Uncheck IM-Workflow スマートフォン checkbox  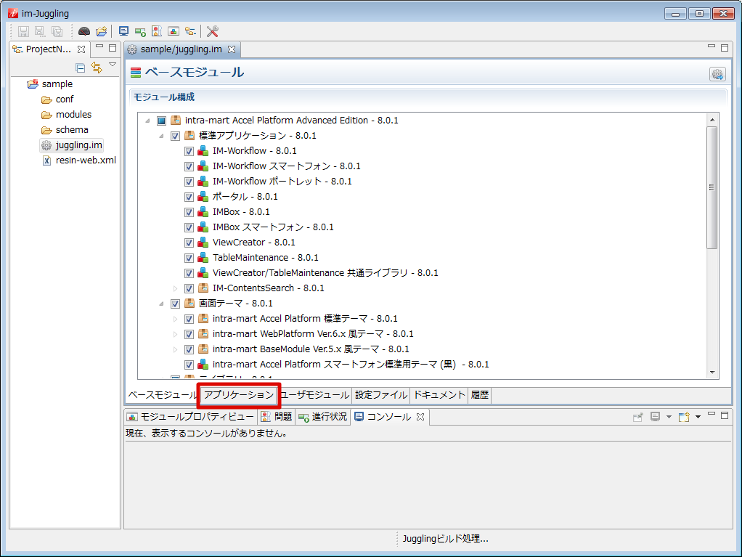[x=189, y=166]
